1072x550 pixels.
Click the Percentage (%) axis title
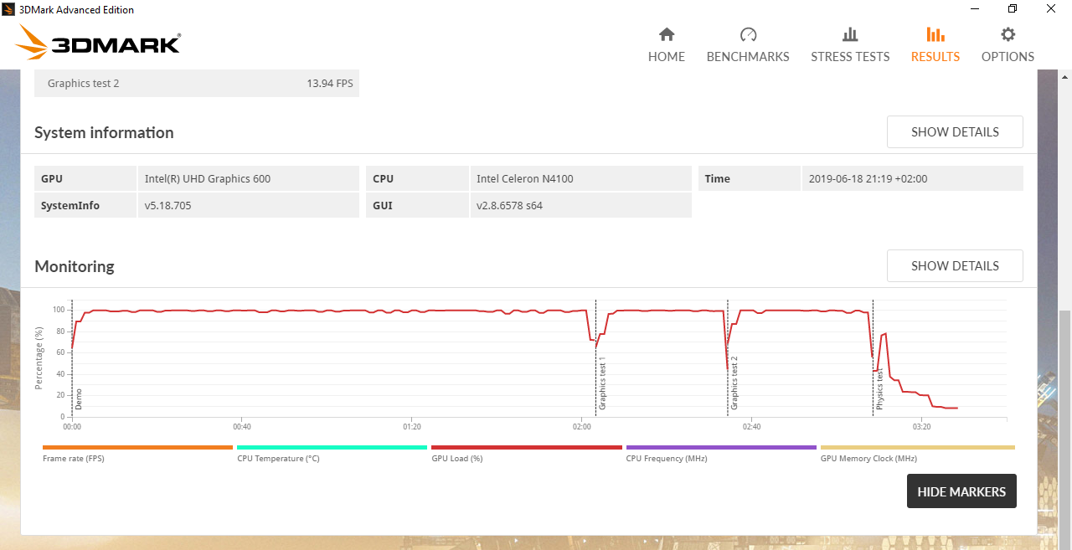click(x=39, y=358)
